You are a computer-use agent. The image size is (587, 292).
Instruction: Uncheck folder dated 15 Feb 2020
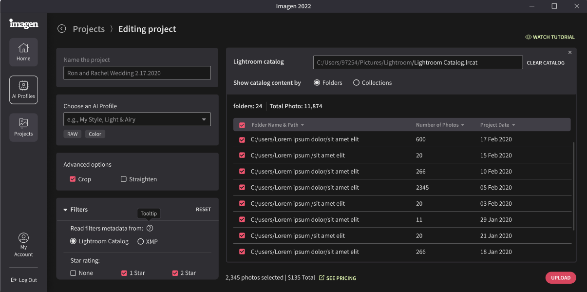pyautogui.click(x=242, y=156)
